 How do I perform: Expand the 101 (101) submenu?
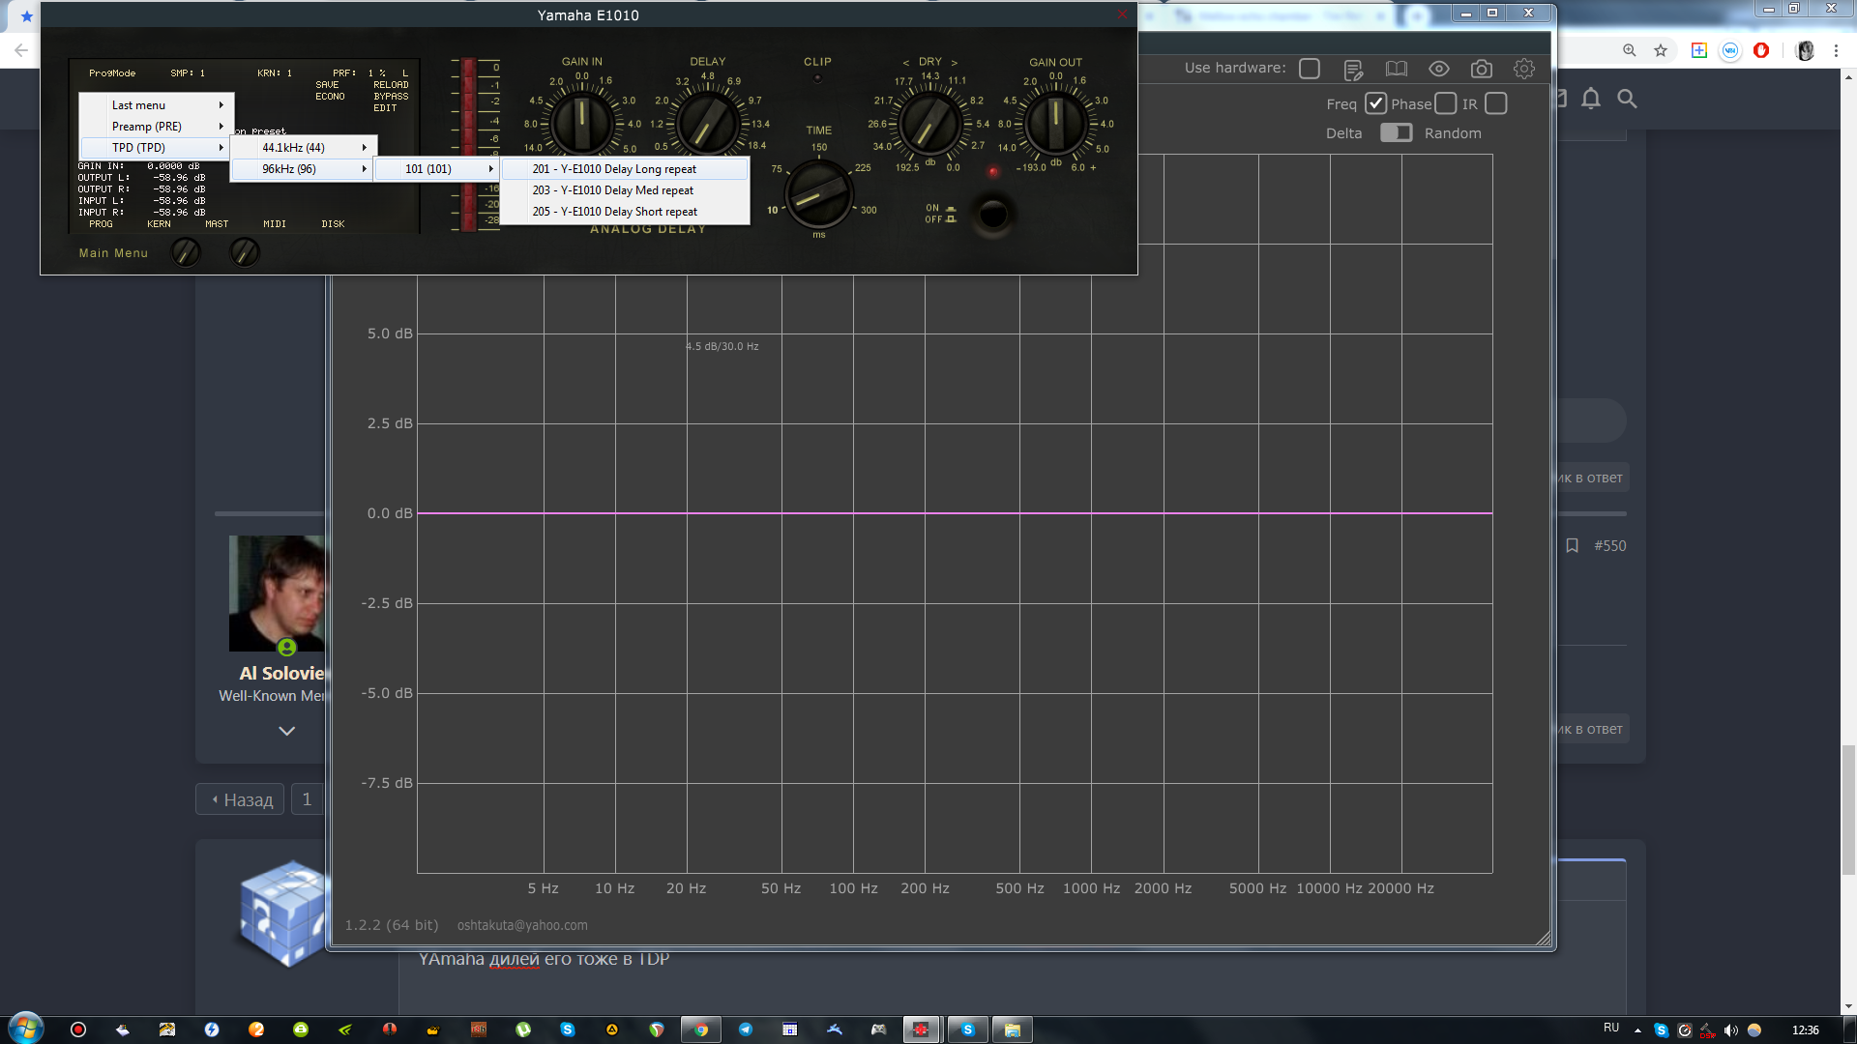[437, 169]
